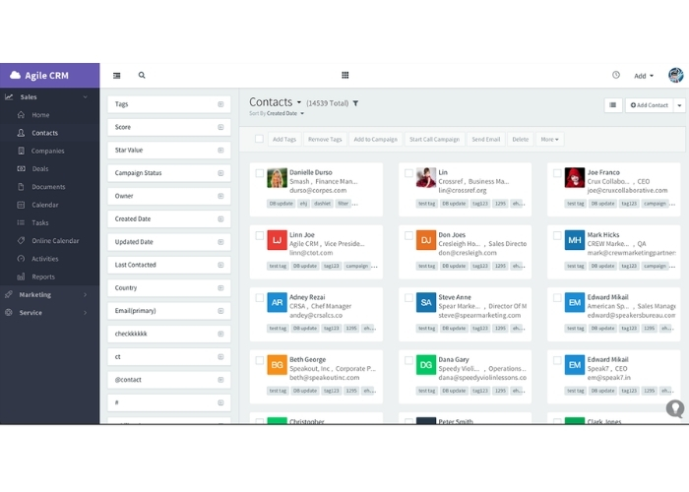Tick the select-all contacts checkbox
The height and width of the screenshot is (492, 689).
[259, 139]
